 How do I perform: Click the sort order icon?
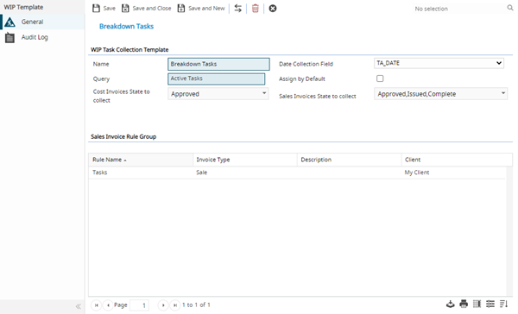[503, 304]
